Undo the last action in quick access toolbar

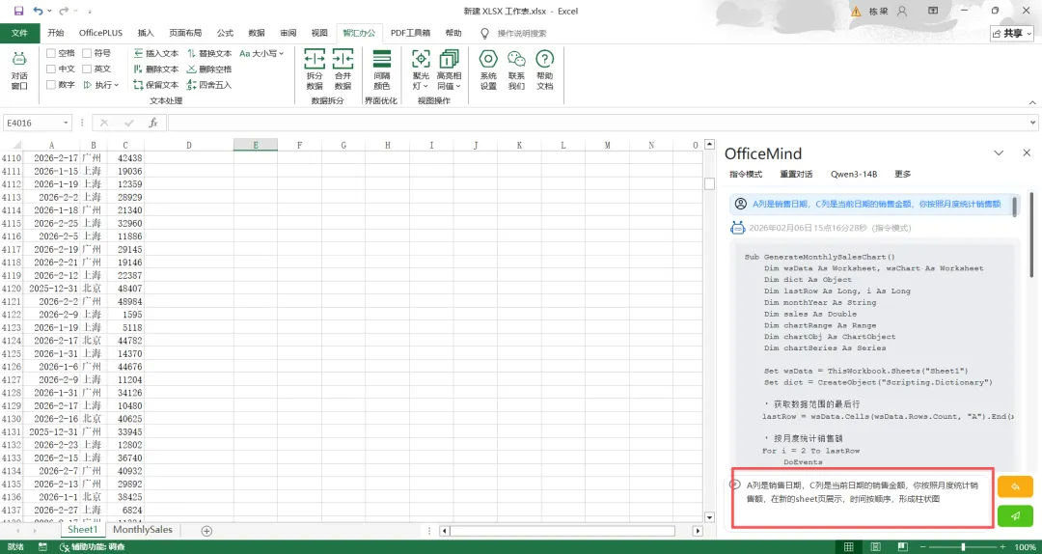pos(38,11)
